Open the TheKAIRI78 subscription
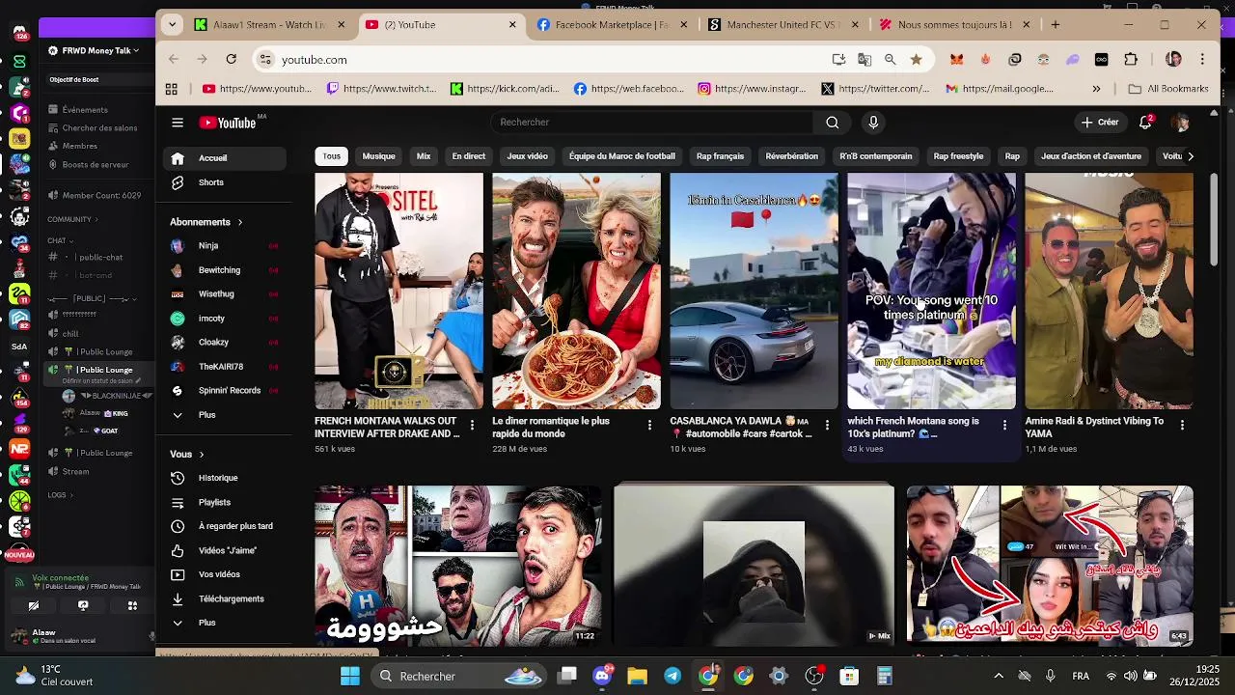Image resolution: width=1235 pixels, height=695 pixels. [x=221, y=367]
